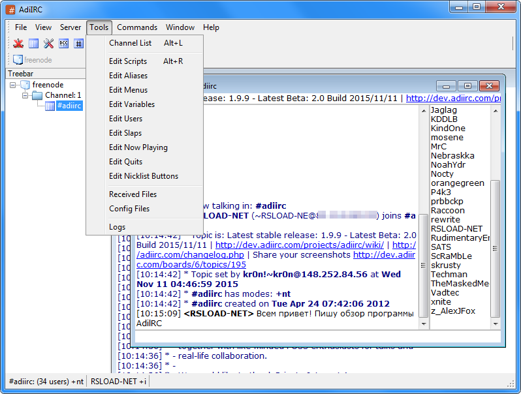521x394 pixels.
Task: Open Edit Users entry
Action: (x=144, y=119)
